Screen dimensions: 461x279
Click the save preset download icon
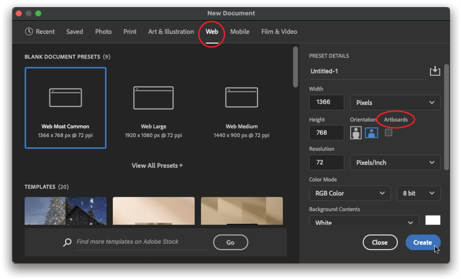(435, 71)
